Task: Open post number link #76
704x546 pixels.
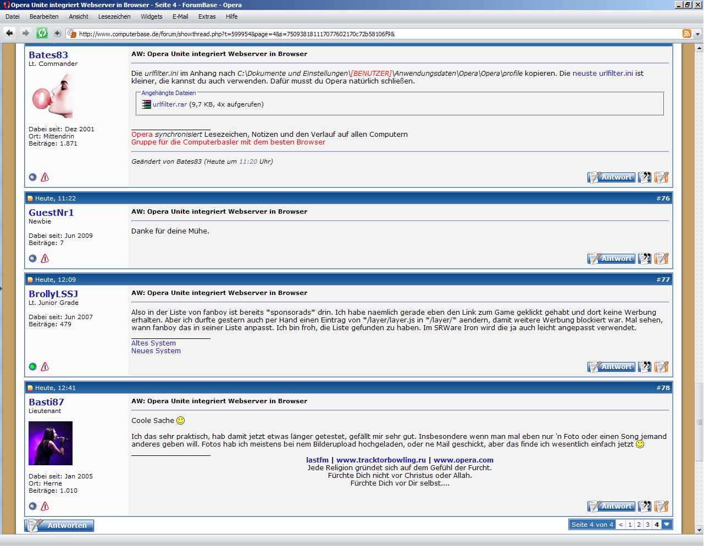Action: [663, 198]
